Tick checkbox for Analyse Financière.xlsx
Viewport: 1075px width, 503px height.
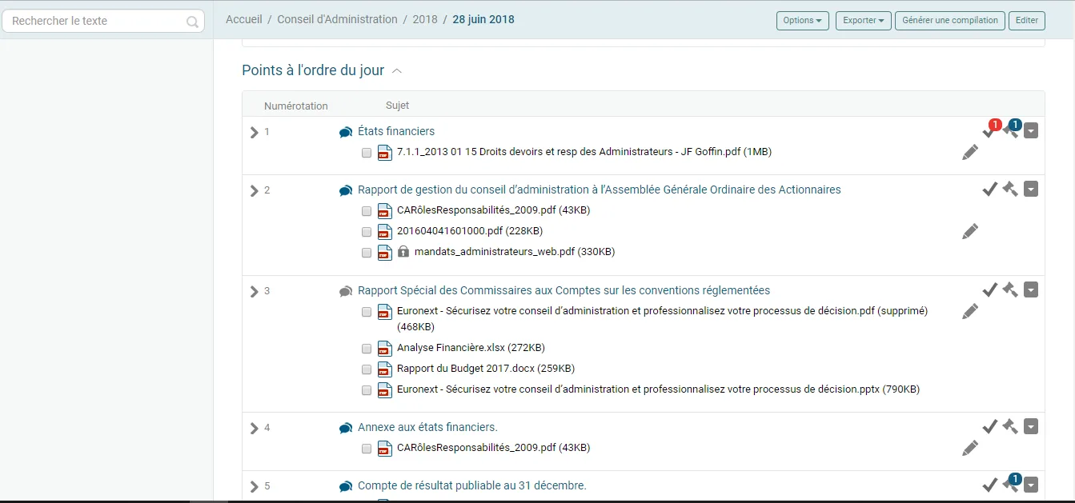(366, 349)
